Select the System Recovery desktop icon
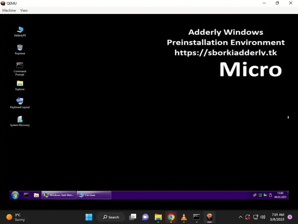The height and width of the screenshot is (224, 298). click(x=20, y=121)
